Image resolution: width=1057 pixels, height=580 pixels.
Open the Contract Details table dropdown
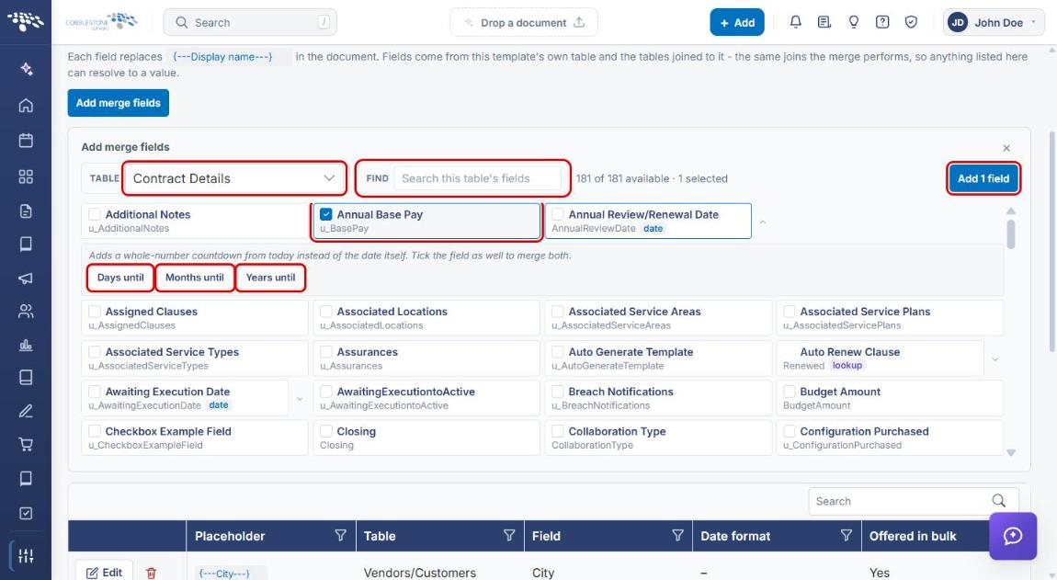(x=233, y=178)
